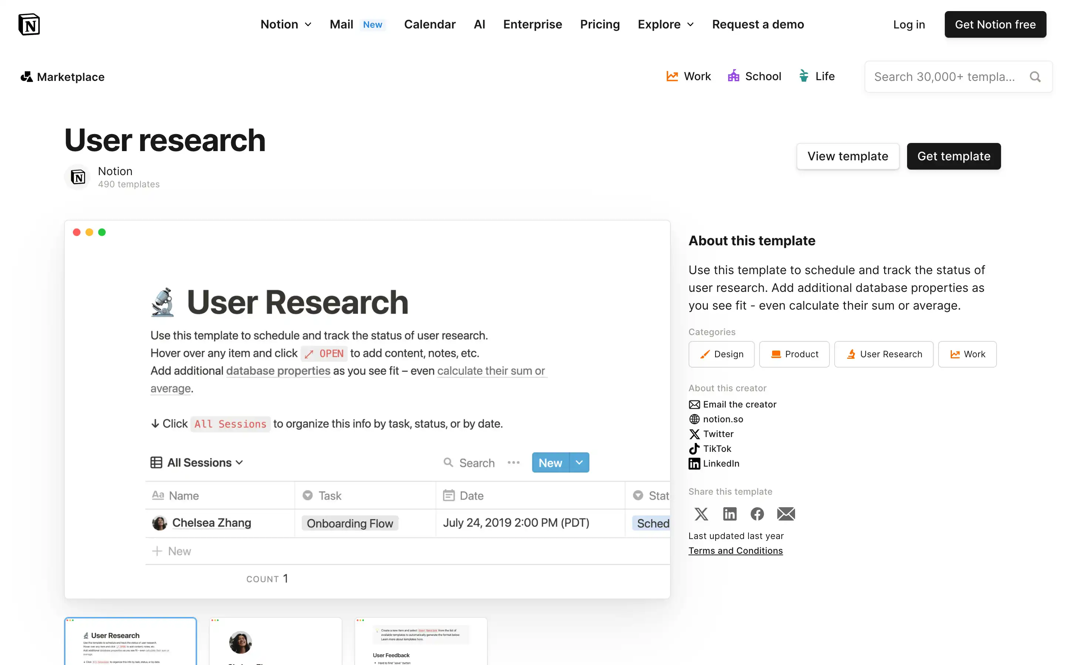
Task: Open the arrow dropdown beside blue New button
Action: click(579, 463)
